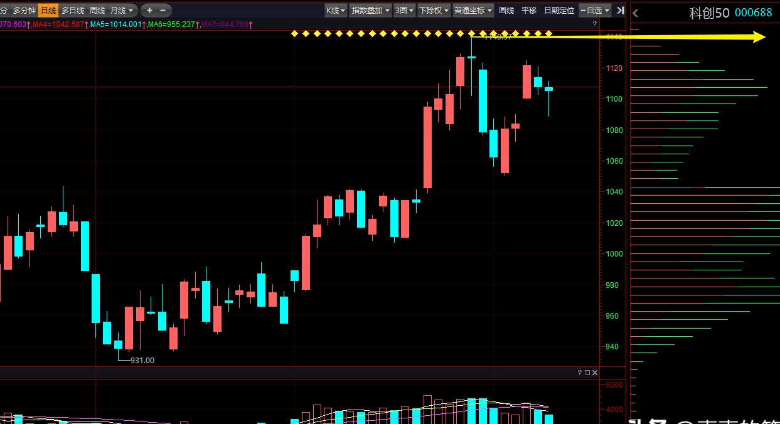Select the 日线 daily tab

point(48,10)
